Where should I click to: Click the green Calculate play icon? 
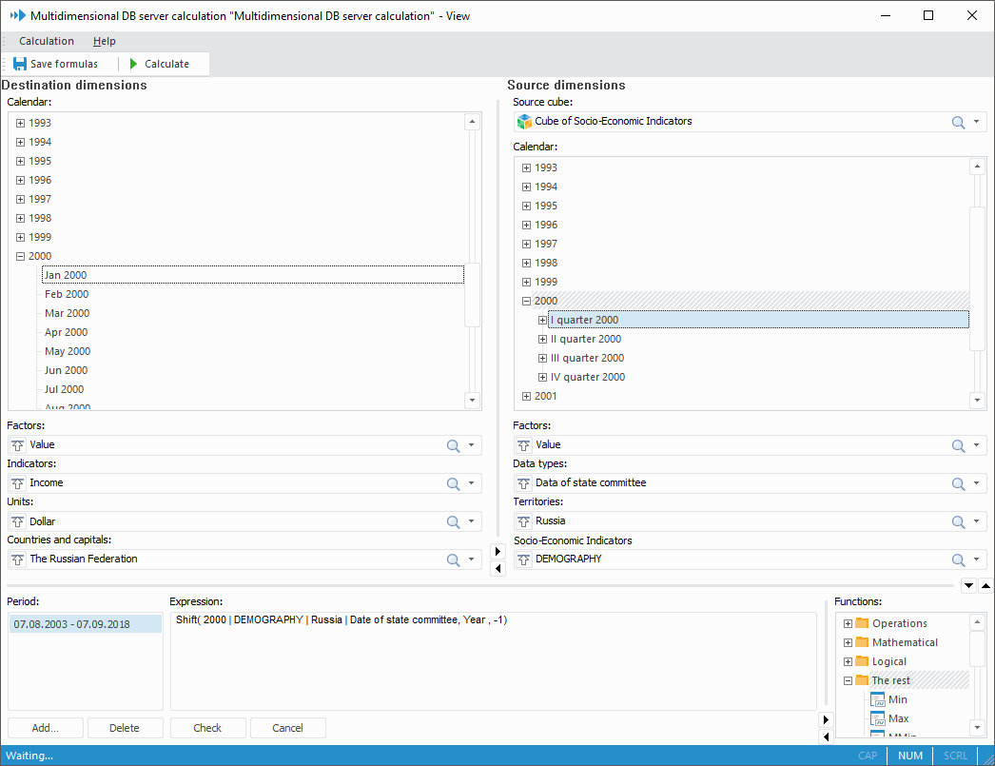134,64
